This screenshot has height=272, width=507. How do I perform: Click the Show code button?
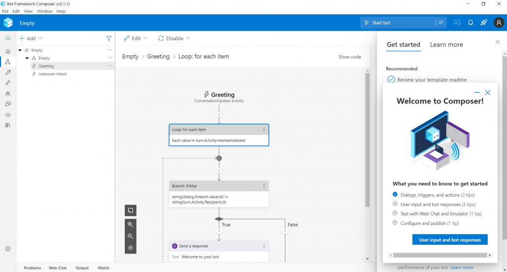350,56
